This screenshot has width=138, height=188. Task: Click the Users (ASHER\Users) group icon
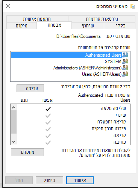[125, 74]
